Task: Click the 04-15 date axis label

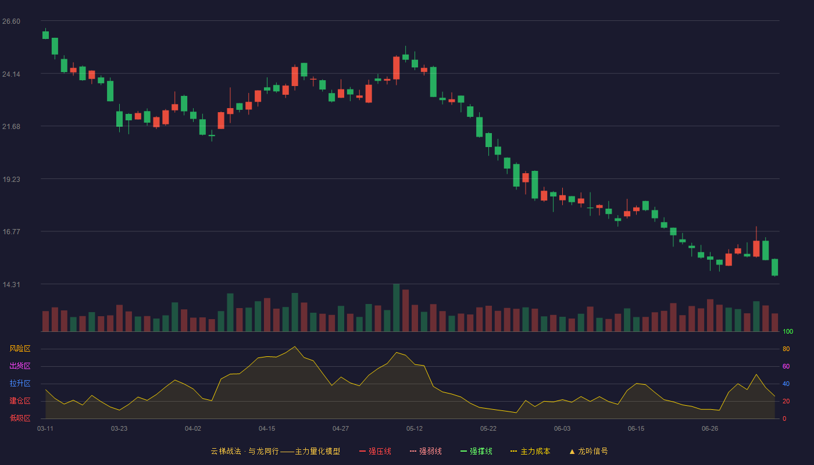Action: pos(267,428)
